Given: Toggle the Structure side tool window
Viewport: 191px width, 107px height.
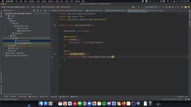Looking at the screenshot, I should [1, 77].
